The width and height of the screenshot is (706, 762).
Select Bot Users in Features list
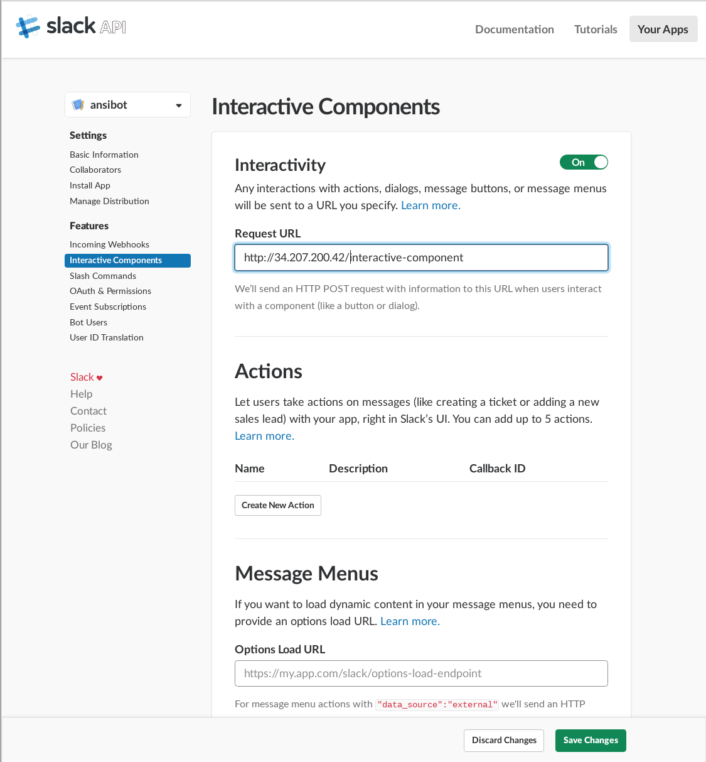point(88,322)
